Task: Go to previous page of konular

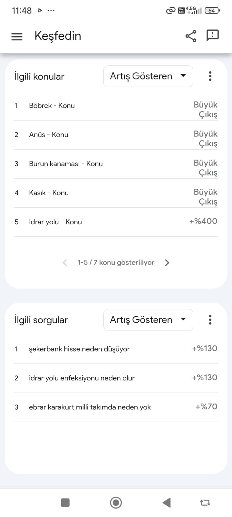Action: (x=65, y=263)
